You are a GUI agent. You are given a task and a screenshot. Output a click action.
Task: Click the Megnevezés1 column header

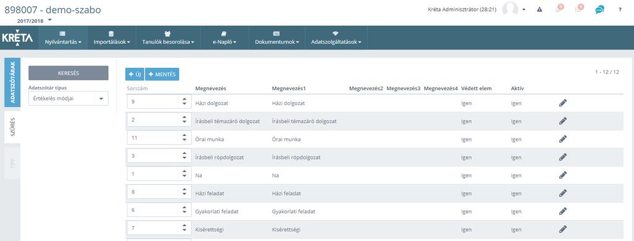point(289,88)
